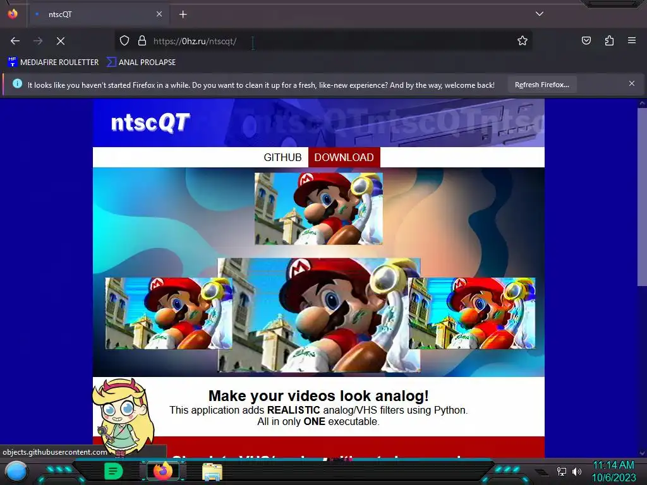Click the ntscQT site logo
Screen dimensions: 647x485
pyautogui.click(x=150, y=123)
